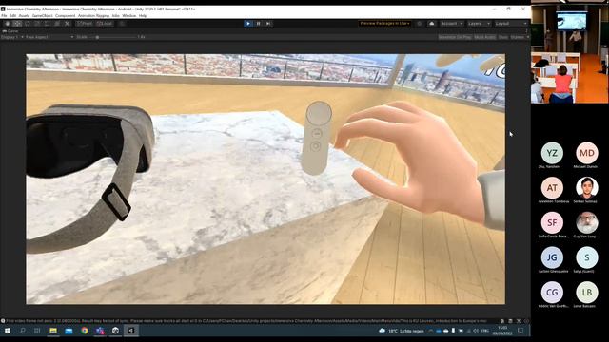Open the Help menu
The height and width of the screenshot is (342, 609).
coord(143,16)
